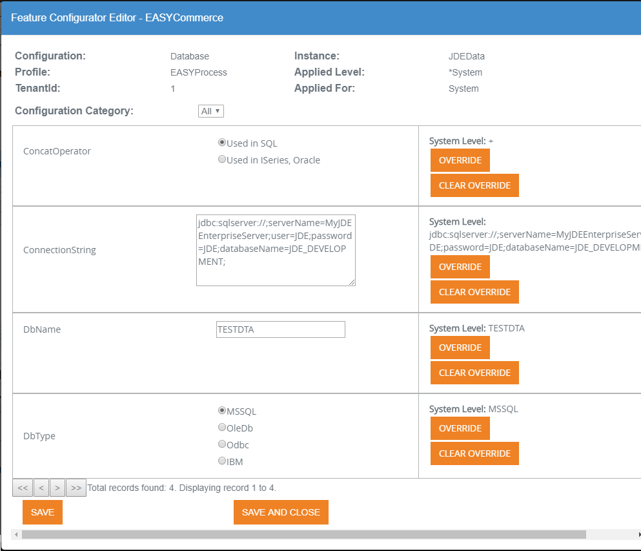The width and height of the screenshot is (641, 551).
Task: Click the 'System Level: TESTDTA' text
Action: tap(476, 328)
